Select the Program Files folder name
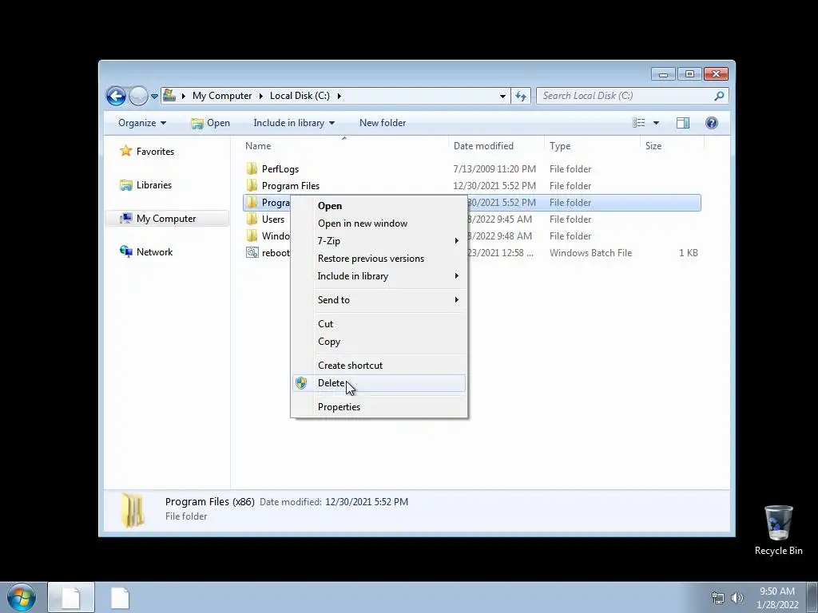This screenshot has width=818, height=613. coord(291,186)
